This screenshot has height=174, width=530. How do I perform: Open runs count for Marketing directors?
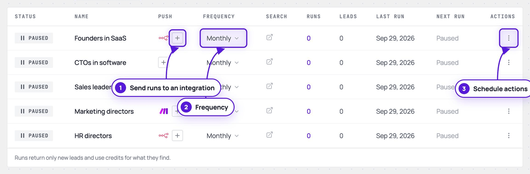(x=309, y=111)
